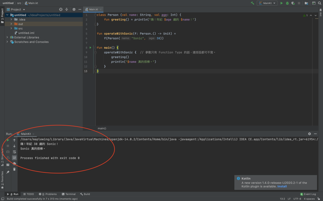Expand the out folder
Viewport: 323px width, 201px height.
click(11, 24)
